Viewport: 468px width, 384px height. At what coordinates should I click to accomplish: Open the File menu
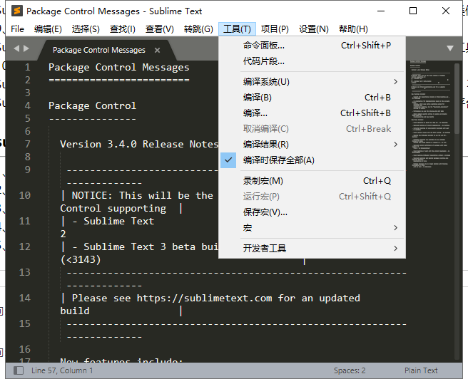pos(17,29)
